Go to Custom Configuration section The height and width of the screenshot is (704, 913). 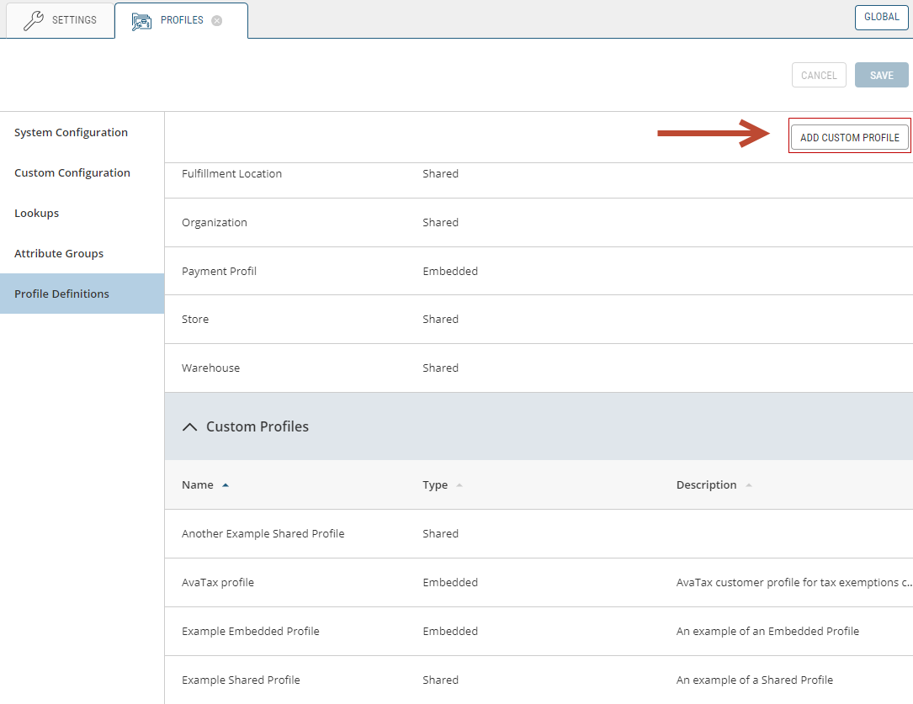coord(72,173)
